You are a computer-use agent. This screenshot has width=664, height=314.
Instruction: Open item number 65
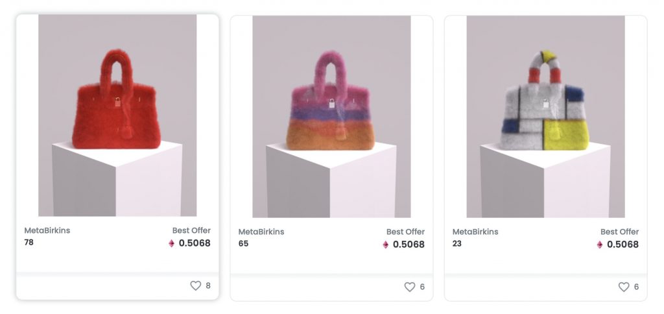tap(243, 244)
